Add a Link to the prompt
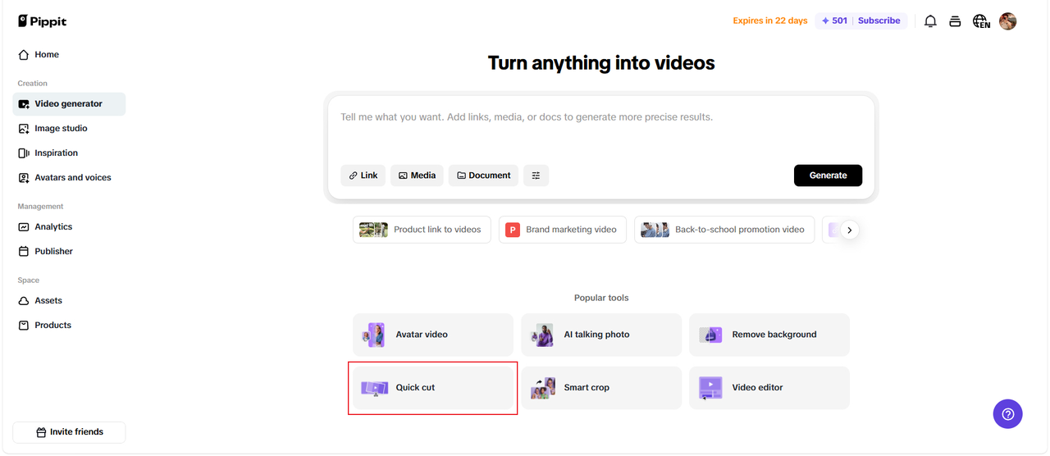The image size is (1050, 456). pos(363,176)
